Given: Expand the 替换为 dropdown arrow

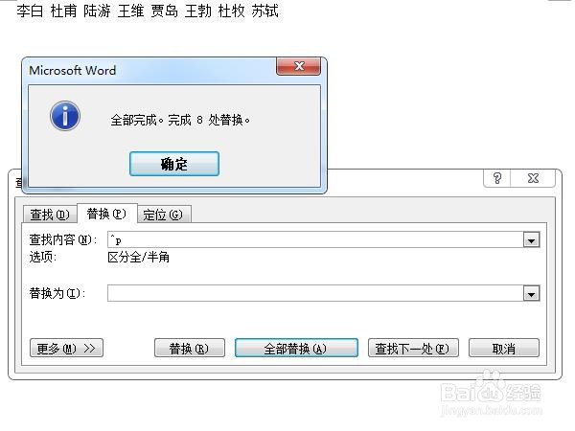Looking at the screenshot, I should point(531,294).
